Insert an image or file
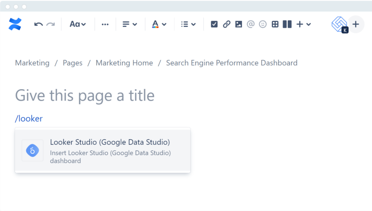Screen dimensions: 372x211 pos(239,24)
